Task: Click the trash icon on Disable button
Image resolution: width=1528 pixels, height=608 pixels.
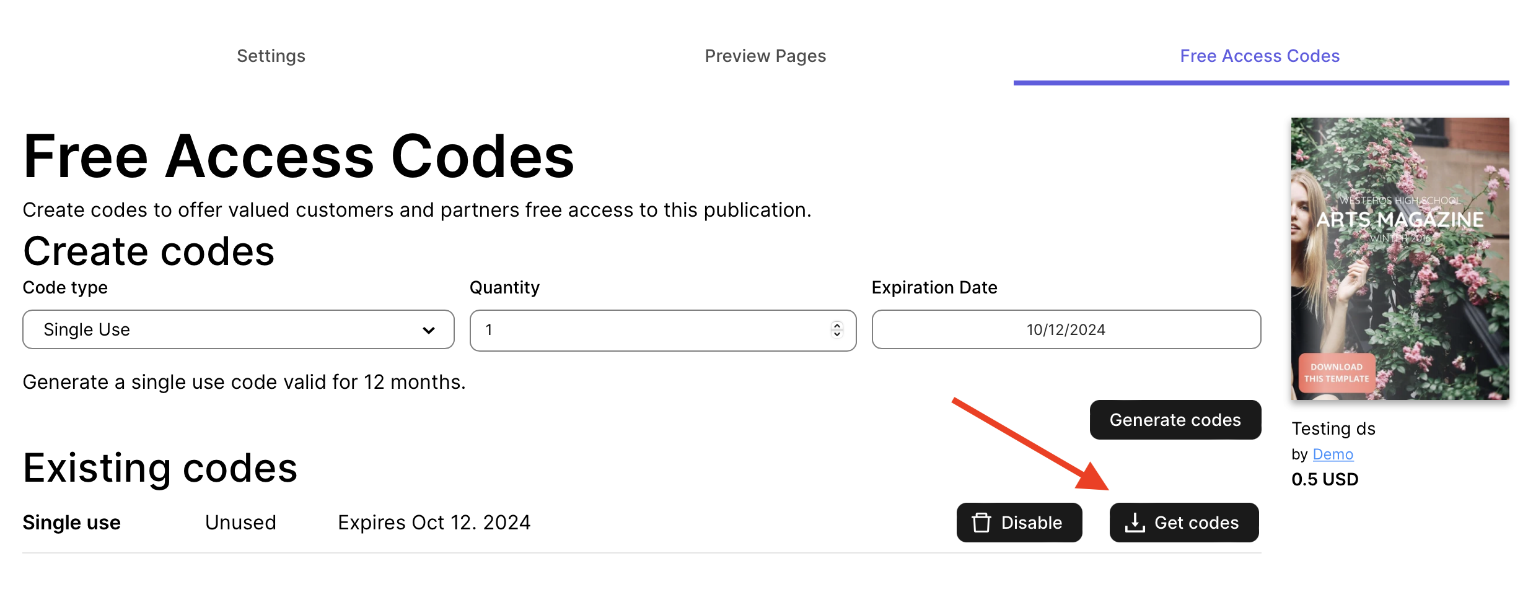Action: (981, 523)
